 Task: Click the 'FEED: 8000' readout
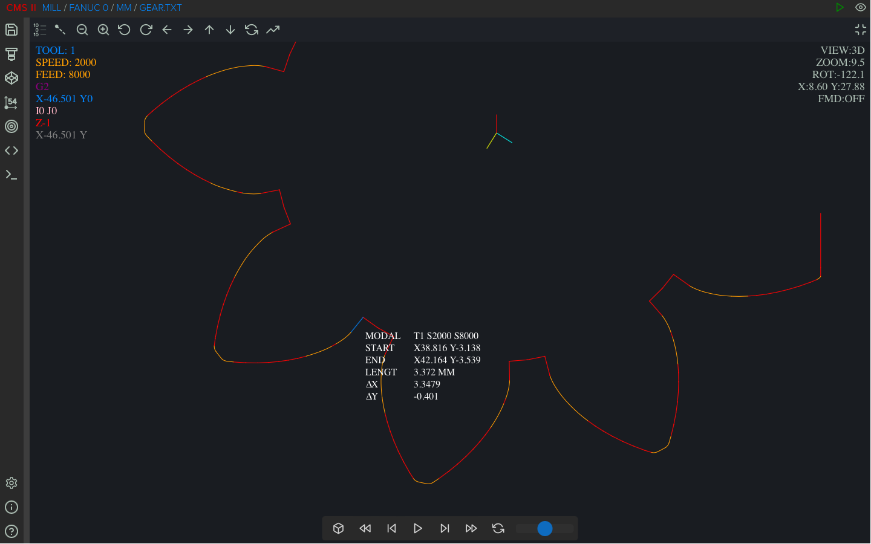[63, 74]
